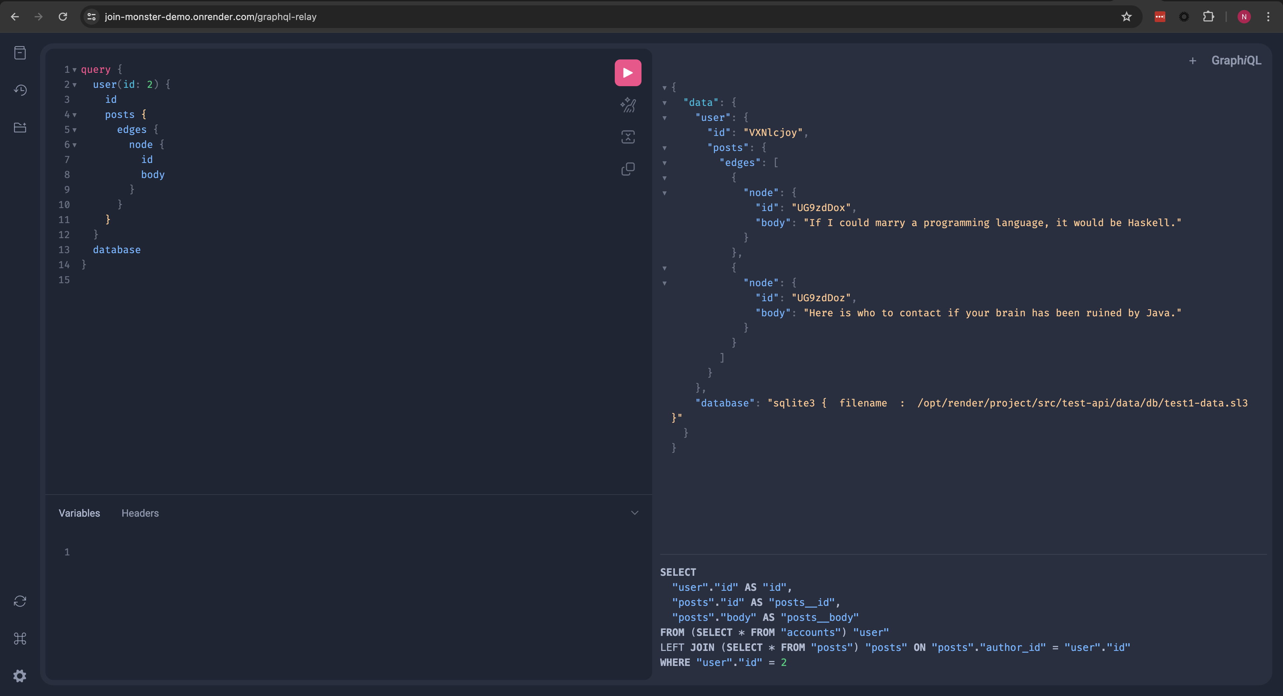Click the browser address bar URL
The width and height of the screenshot is (1283, 696).
pyautogui.click(x=210, y=17)
